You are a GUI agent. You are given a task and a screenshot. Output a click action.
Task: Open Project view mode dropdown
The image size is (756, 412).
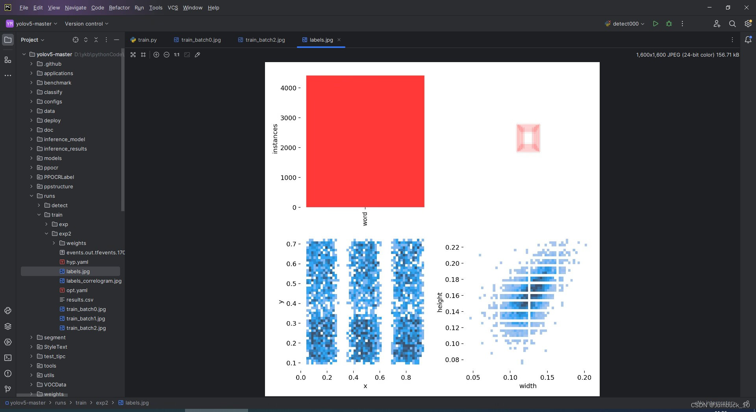pos(33,40)
